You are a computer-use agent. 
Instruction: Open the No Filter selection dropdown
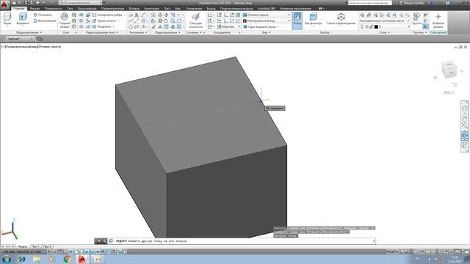(x=314, y=20)
